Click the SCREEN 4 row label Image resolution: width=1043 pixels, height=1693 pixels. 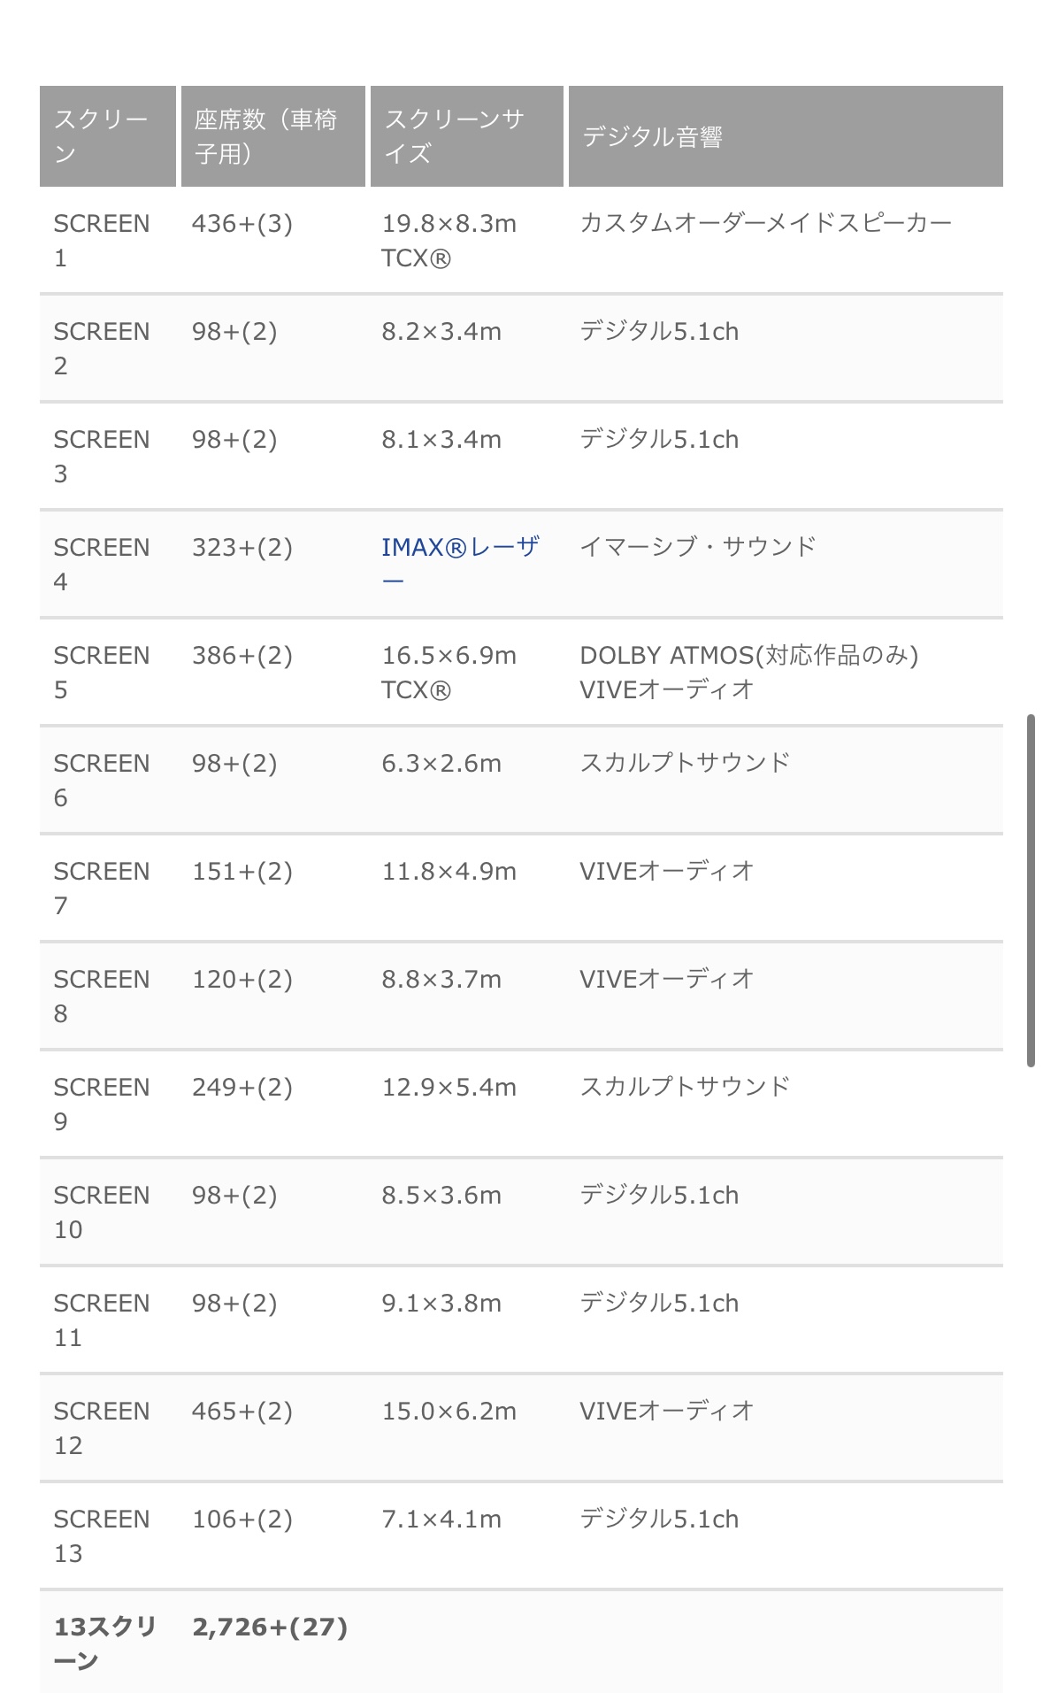[101, 564]
